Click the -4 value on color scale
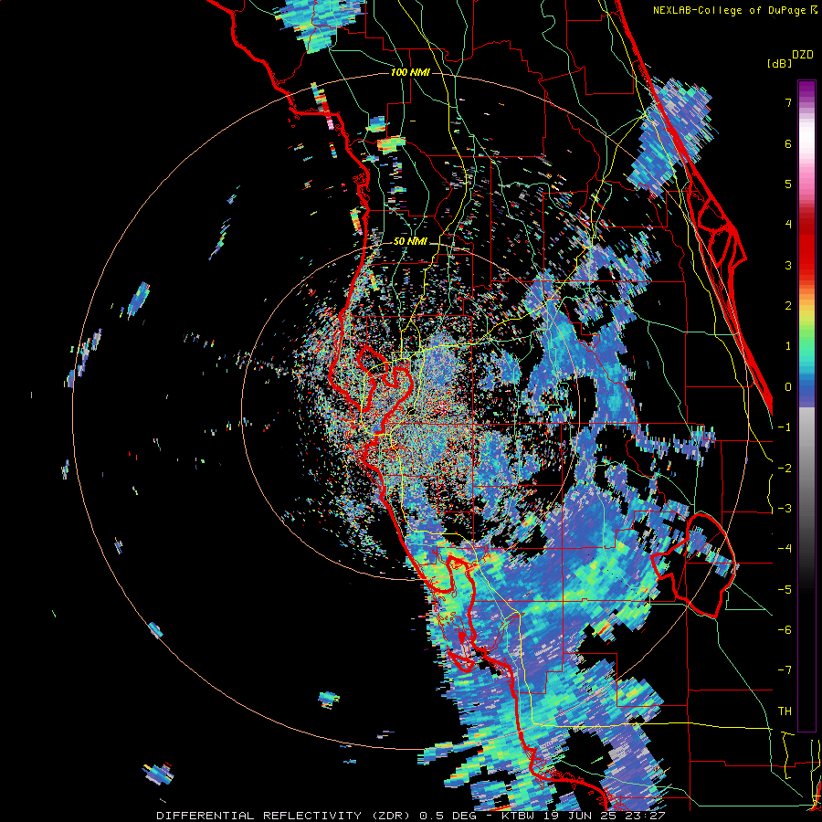This screenshot has height=822, width=822. click(785, 549)
